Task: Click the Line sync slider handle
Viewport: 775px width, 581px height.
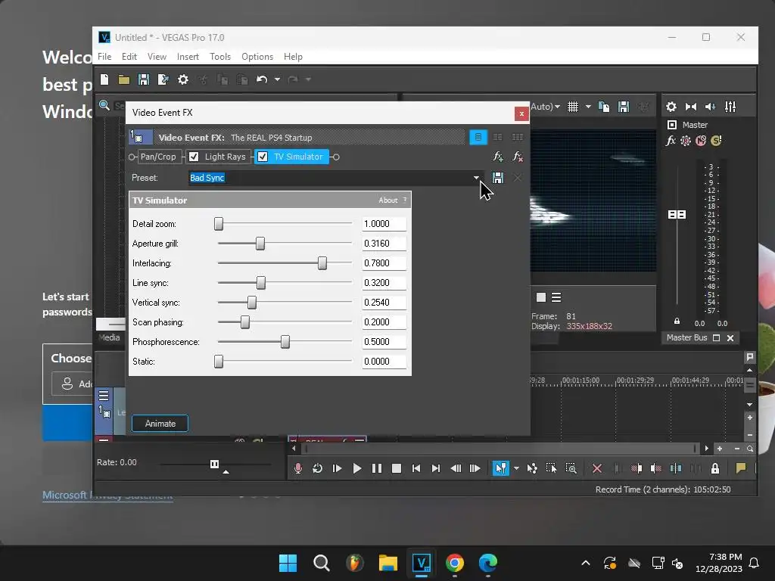Action: [x=261, y=283]
